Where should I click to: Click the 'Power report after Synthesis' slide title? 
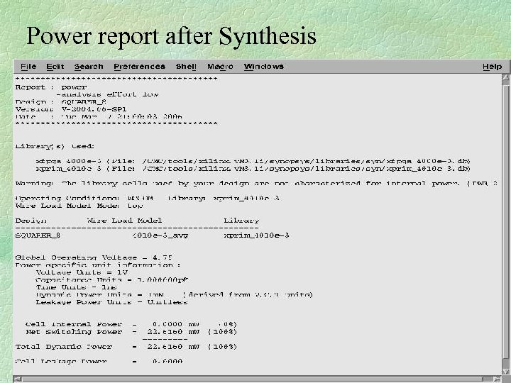172,36
